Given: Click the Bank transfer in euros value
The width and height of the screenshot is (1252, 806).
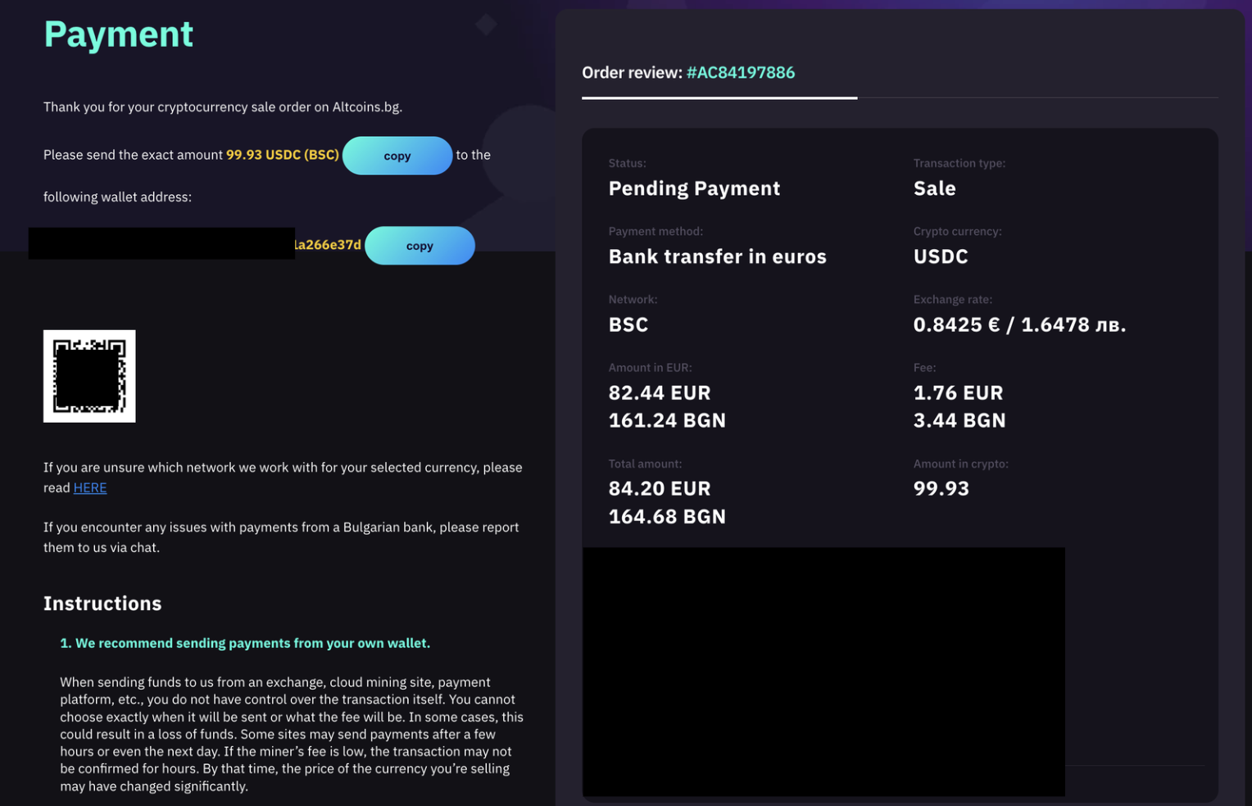Looking at the screenshot, I should tap(717, 256).
